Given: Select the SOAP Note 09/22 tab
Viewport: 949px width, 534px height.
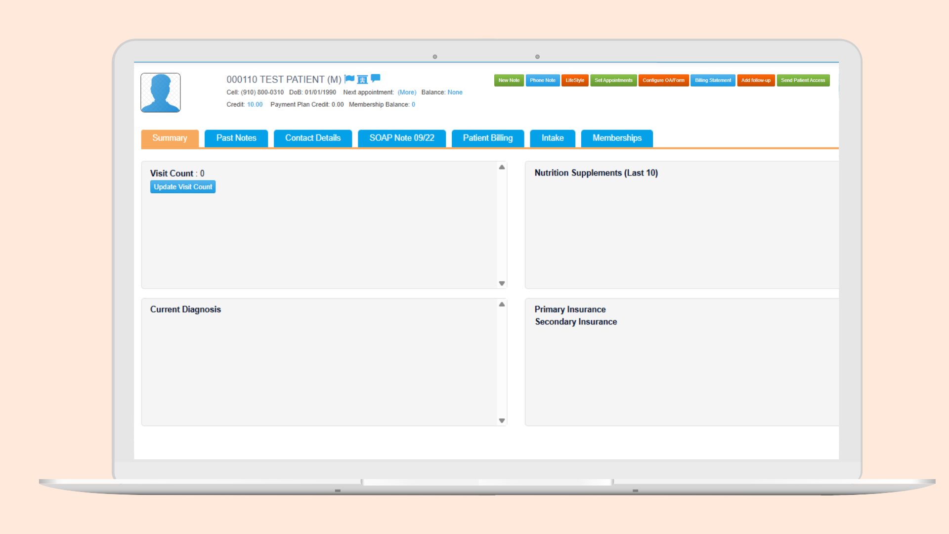Looking at the screenshot, I should point(402,138).
